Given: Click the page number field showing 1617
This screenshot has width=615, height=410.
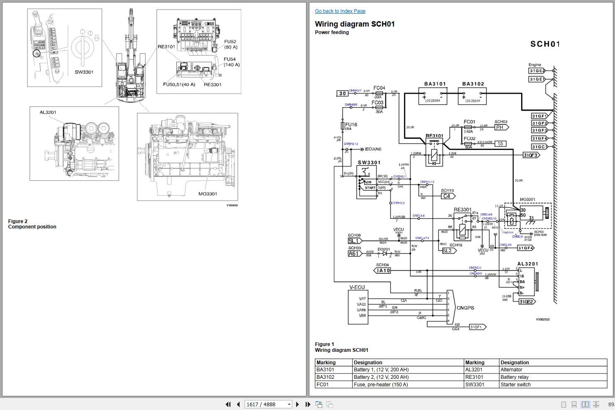Looking at the screenshot, I should 264,404.
